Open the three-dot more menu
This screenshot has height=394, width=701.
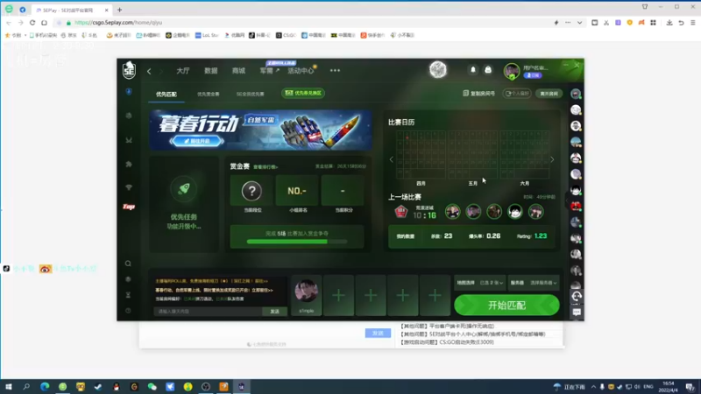click(335, 71)
